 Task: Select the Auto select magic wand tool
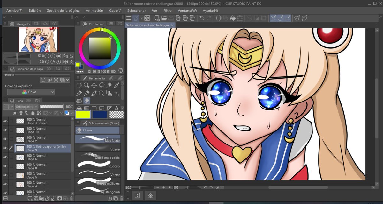109,85
